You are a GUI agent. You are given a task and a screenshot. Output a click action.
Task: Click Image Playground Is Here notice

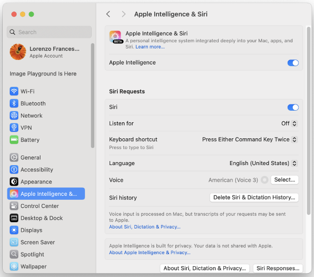click(43, 74)
